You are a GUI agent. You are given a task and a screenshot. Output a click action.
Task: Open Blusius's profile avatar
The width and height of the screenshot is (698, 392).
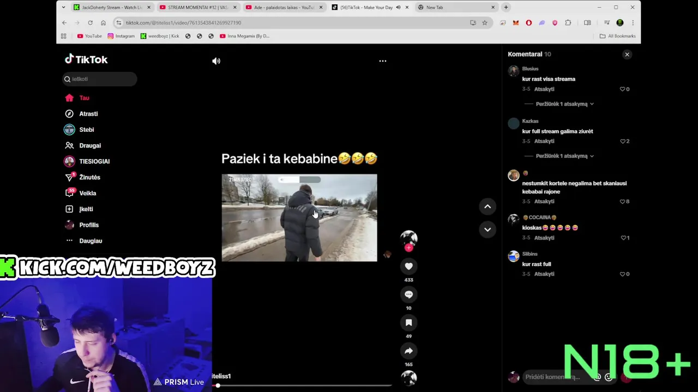point(514,71)
